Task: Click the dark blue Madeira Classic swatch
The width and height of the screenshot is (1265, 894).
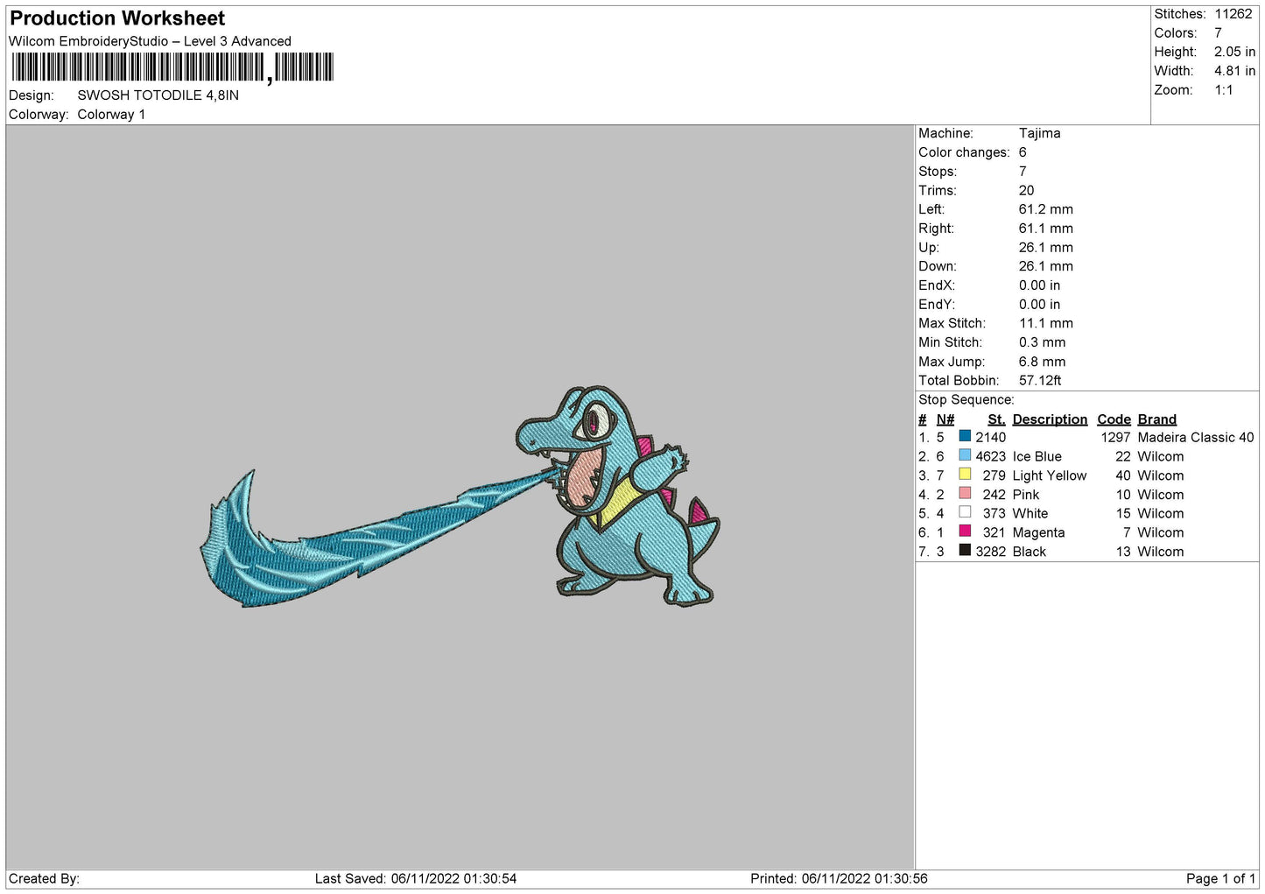Action: (965, 436)
